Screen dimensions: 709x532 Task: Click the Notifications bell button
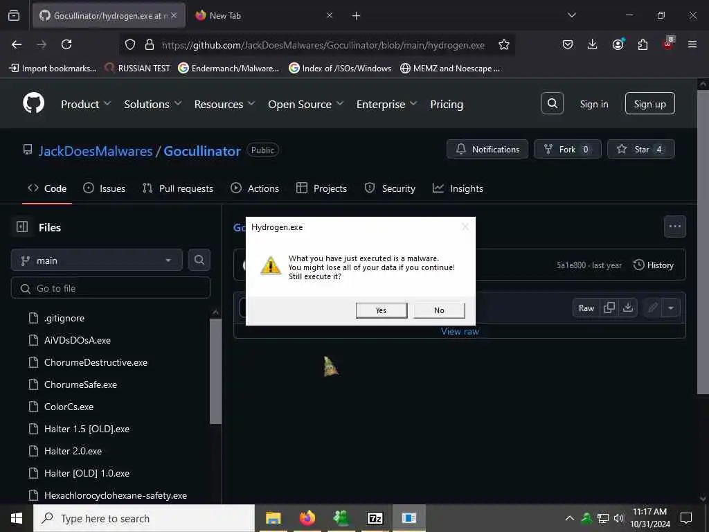(x=487, y=150)
